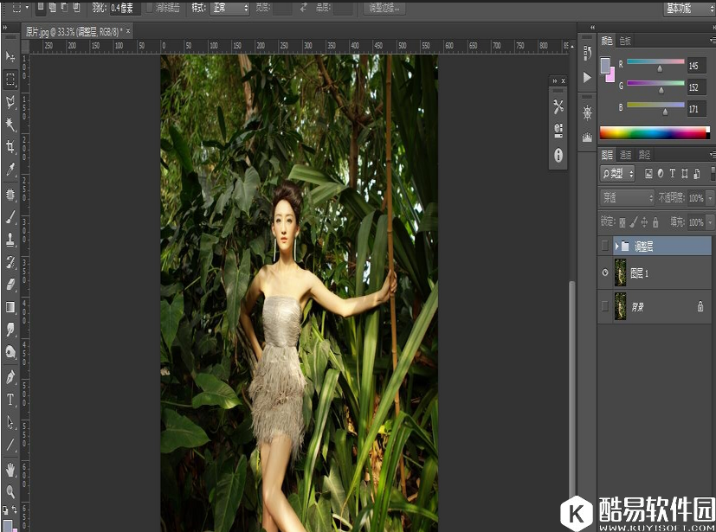This screenshot has height=532, width=716.
Task: Select the rectangular Marquee tool
Action: point(11,80)
